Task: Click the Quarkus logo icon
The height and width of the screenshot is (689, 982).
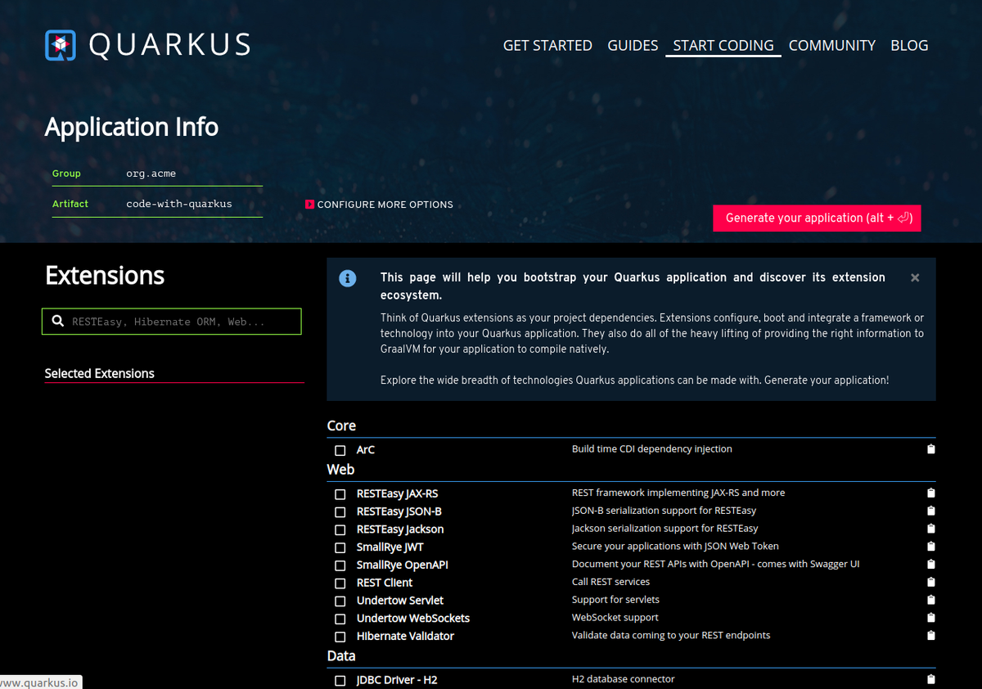Action: coord(61,46)
